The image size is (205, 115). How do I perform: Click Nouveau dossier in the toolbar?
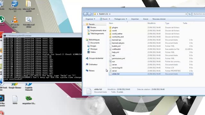pos(159,19)
